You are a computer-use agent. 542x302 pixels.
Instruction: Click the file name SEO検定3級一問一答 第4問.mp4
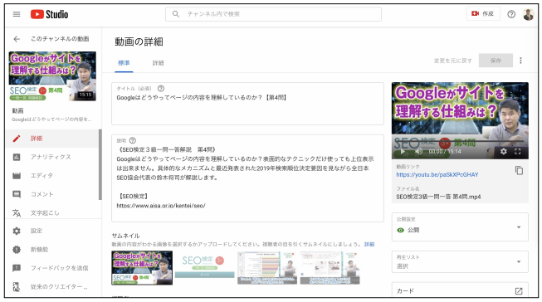pyautogui.click(x=438, y=197)
